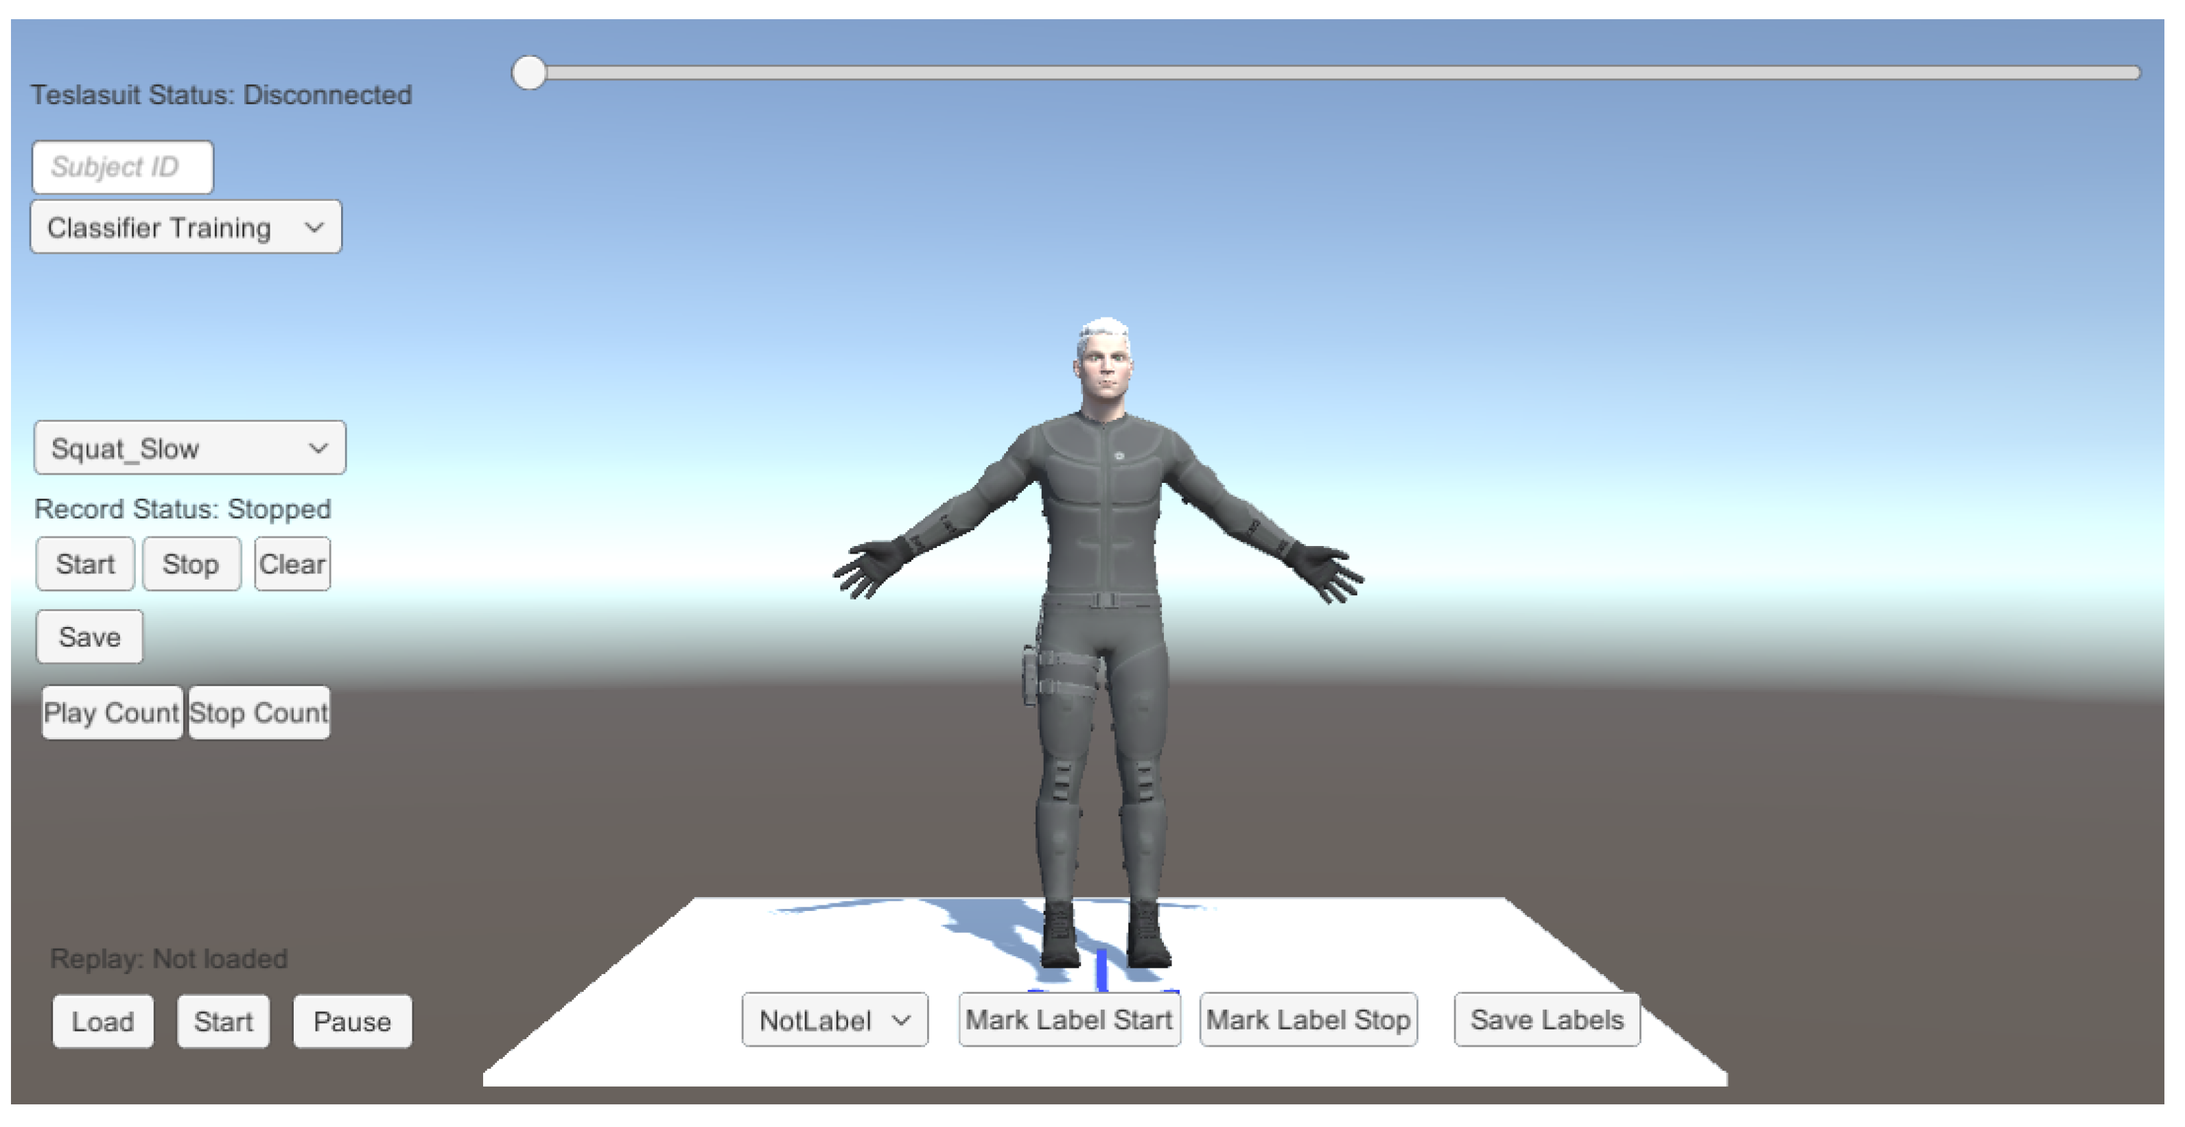The width and height of the screenshot is (2185, 1127).
Task: Load a replay file
Action: [x=103, y=1022]
